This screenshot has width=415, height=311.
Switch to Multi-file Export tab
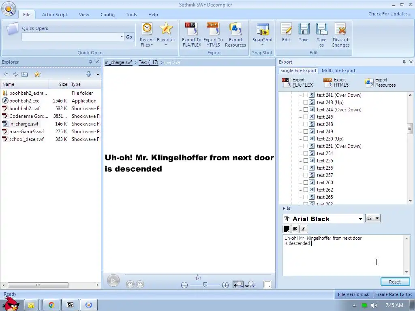338,70
